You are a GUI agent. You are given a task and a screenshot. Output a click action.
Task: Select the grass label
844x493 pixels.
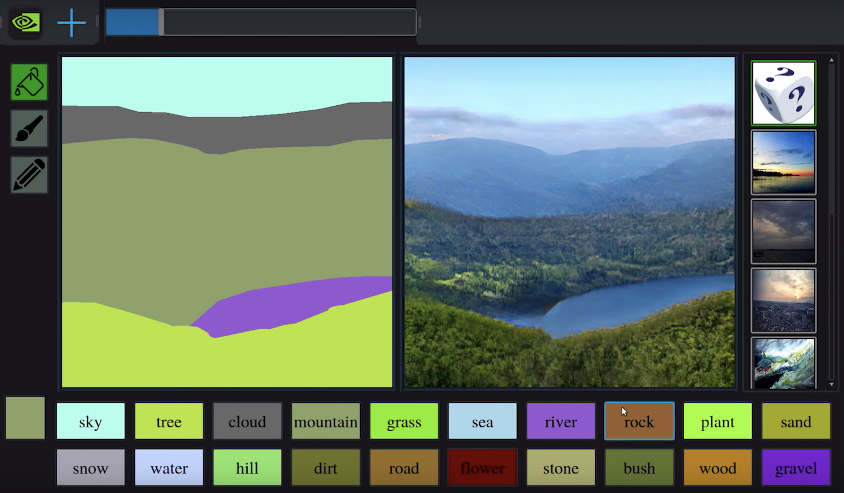(x=403, y=421)
